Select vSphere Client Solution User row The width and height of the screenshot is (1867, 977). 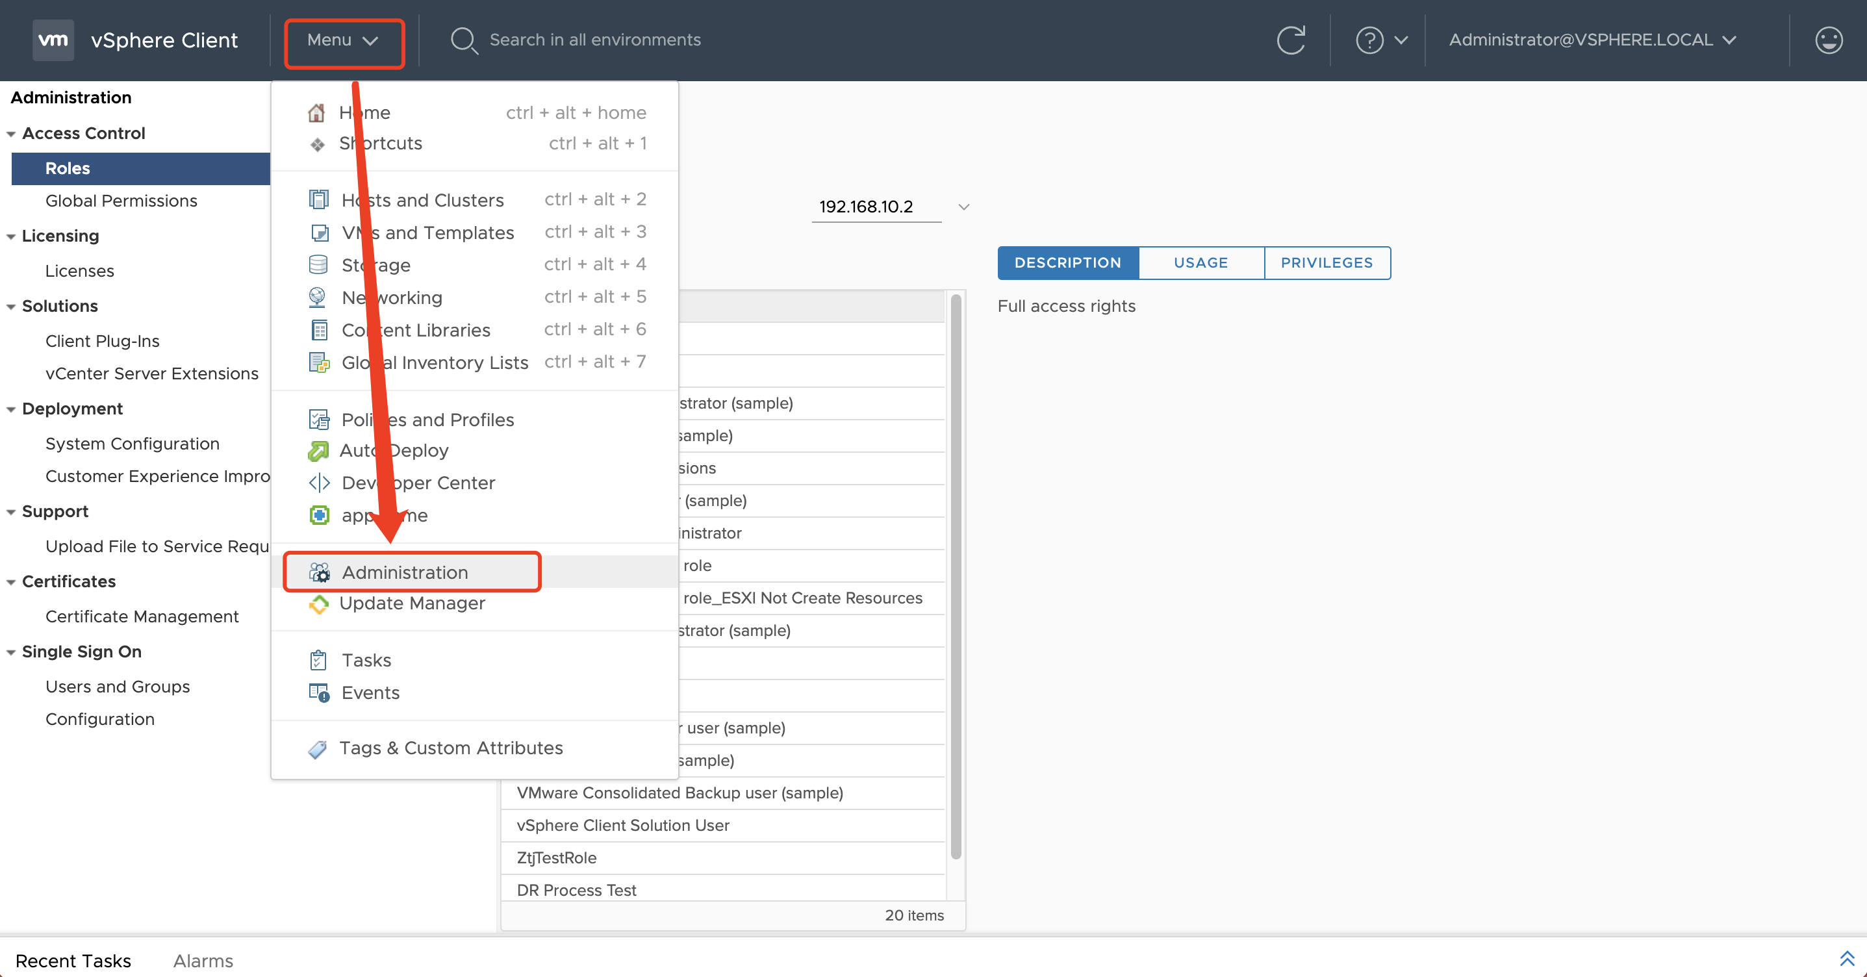click(x=722, y=826)
